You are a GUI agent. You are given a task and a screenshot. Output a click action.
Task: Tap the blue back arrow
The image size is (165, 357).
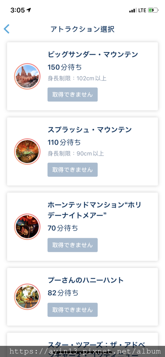tap(7, 29)
